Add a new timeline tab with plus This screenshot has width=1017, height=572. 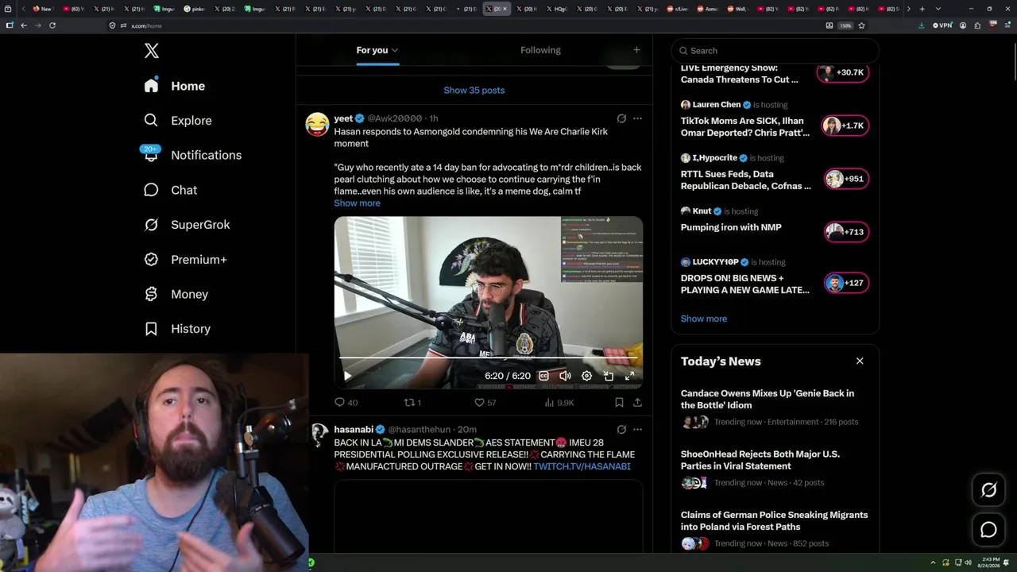coord(636,50)
